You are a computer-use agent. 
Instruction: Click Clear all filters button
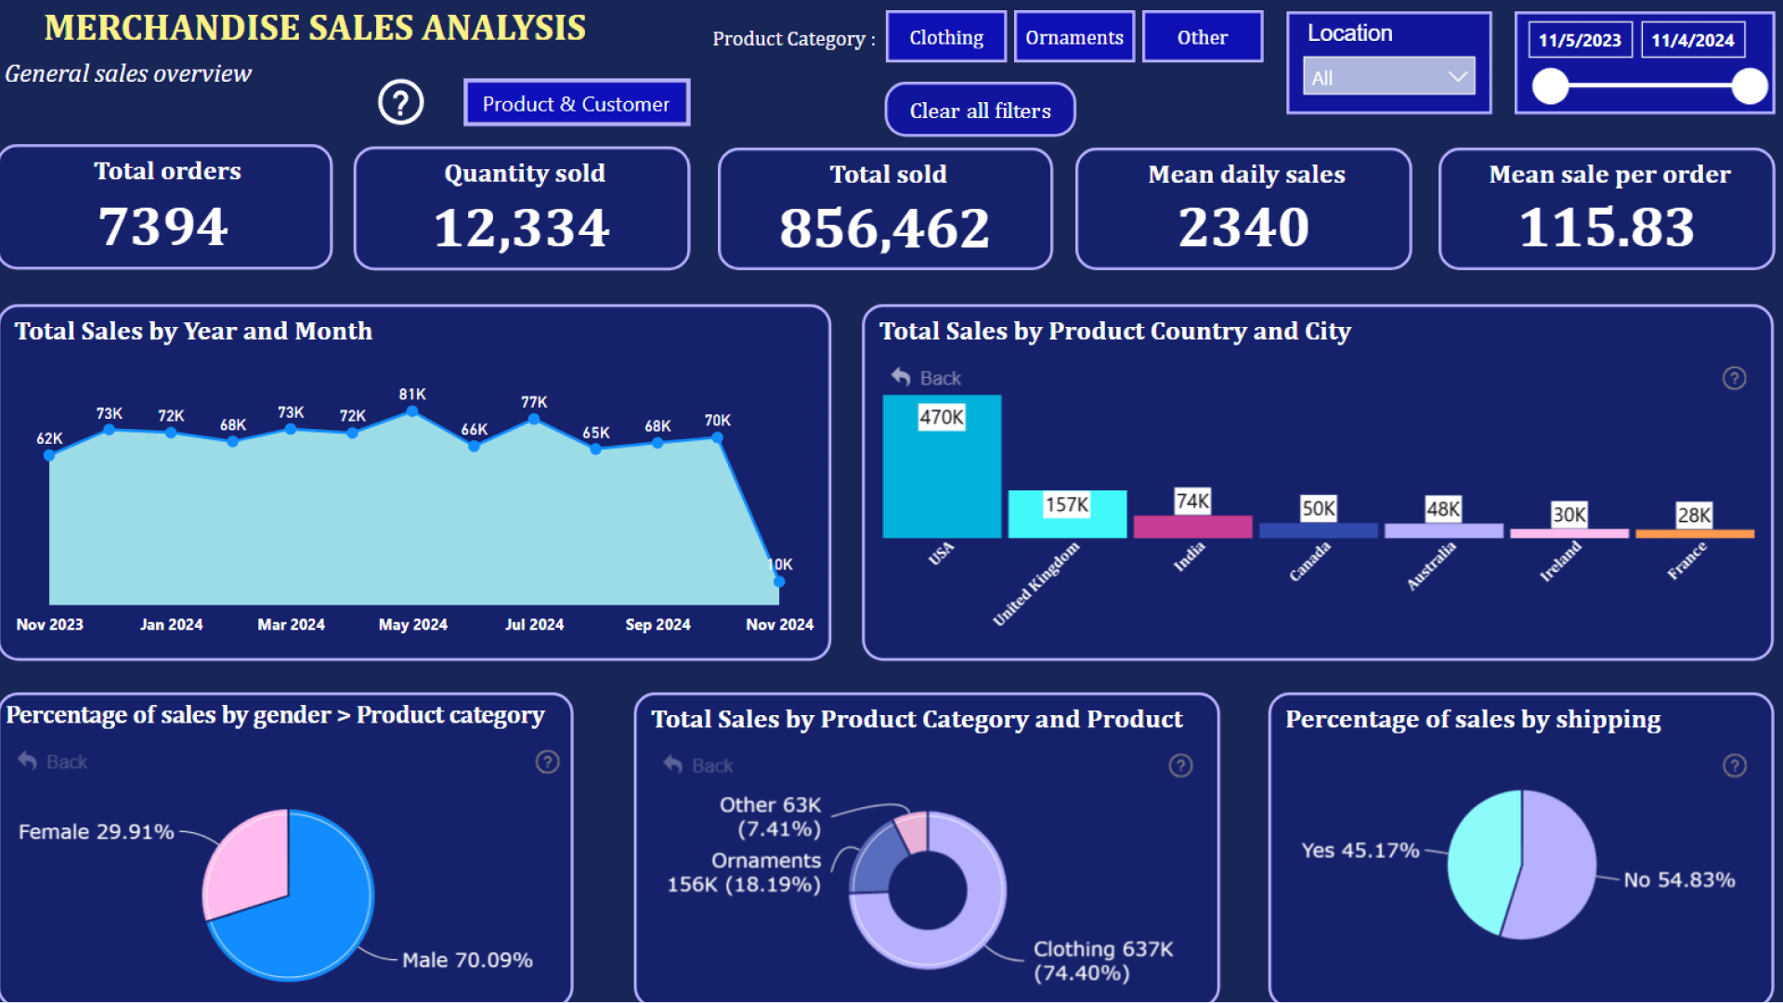(981, 111)
